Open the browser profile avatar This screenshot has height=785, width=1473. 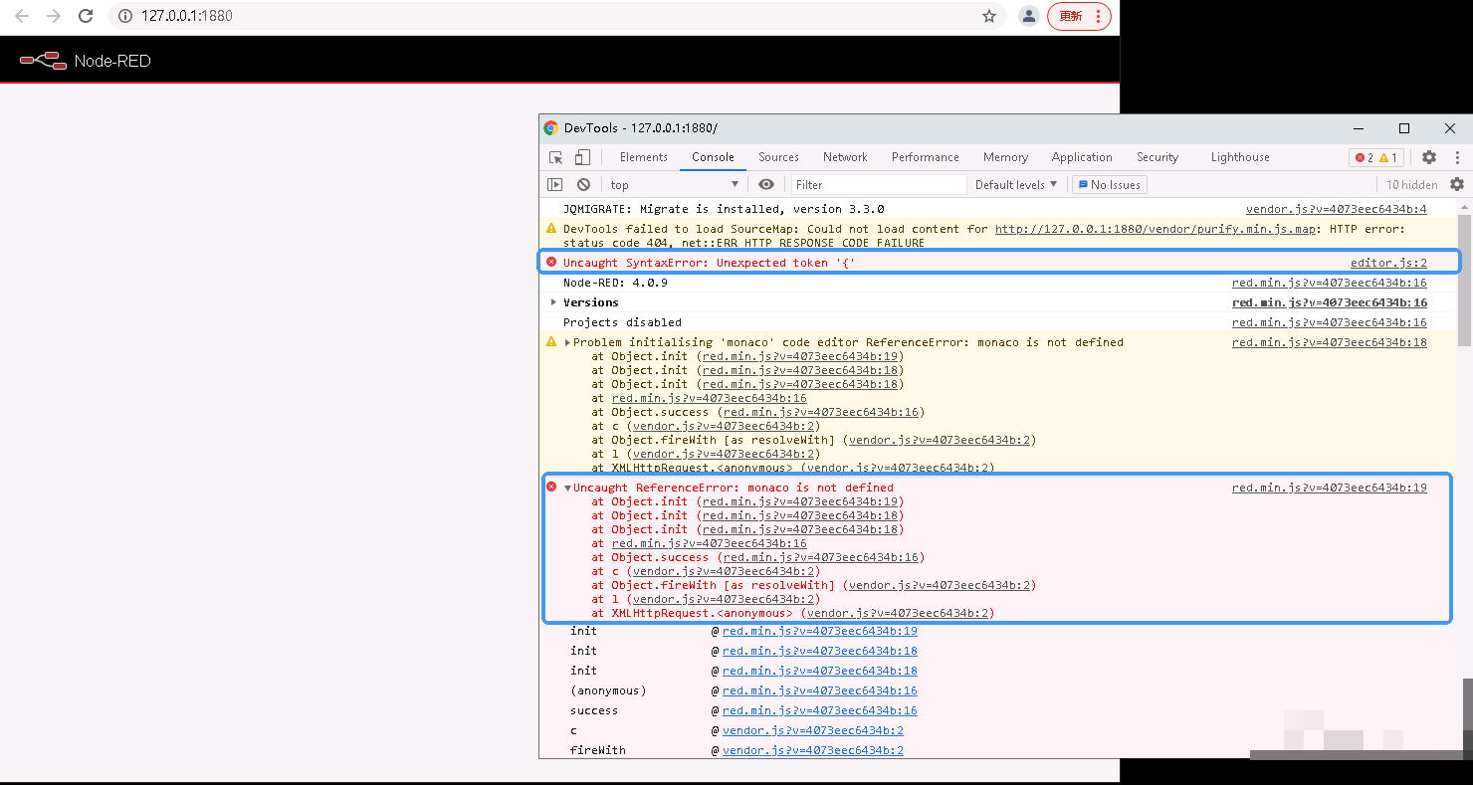[x=1029, y=16]
